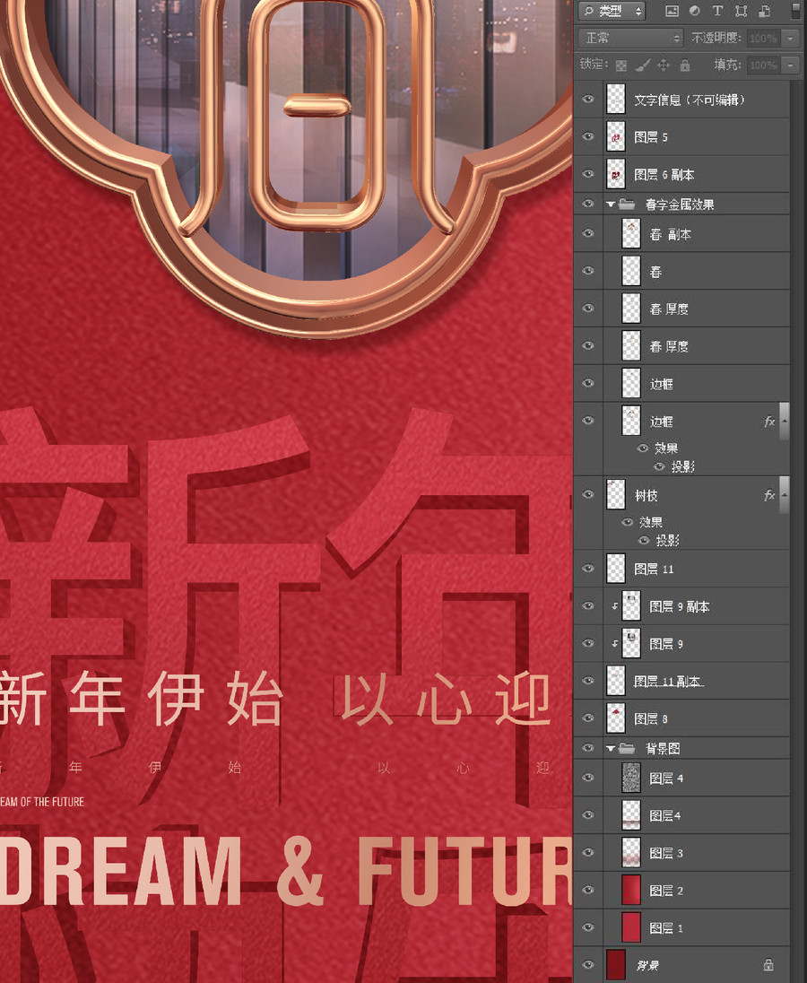The image size is (807, 983).
Task: Click the folder icon of 背景图 group
Action: point(627,748)
